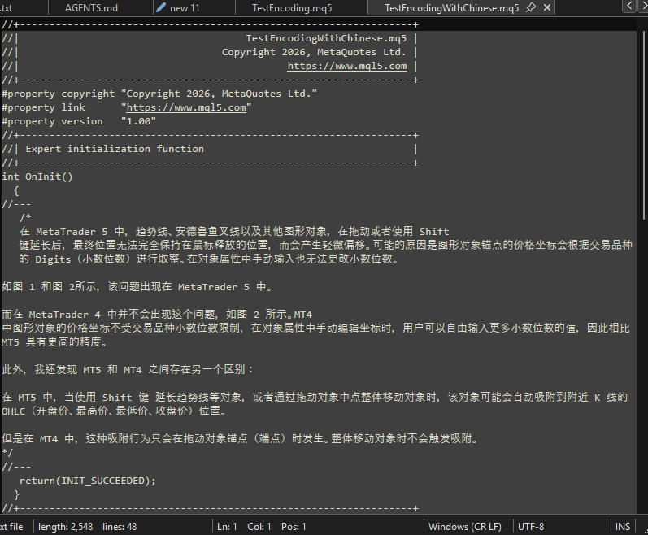The image size is (648, 535).
Task: Click the 'Copyright 2026, MetaQuotes Ltd.' header comment
Action: click(x=314, y=52)
